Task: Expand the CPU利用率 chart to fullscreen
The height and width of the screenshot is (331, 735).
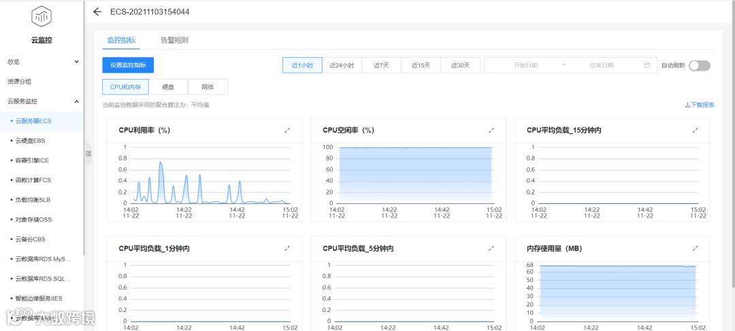Action: [287, 130]
